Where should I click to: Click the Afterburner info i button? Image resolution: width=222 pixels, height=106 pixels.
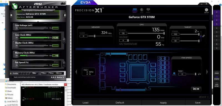click(x=65, y=15)
